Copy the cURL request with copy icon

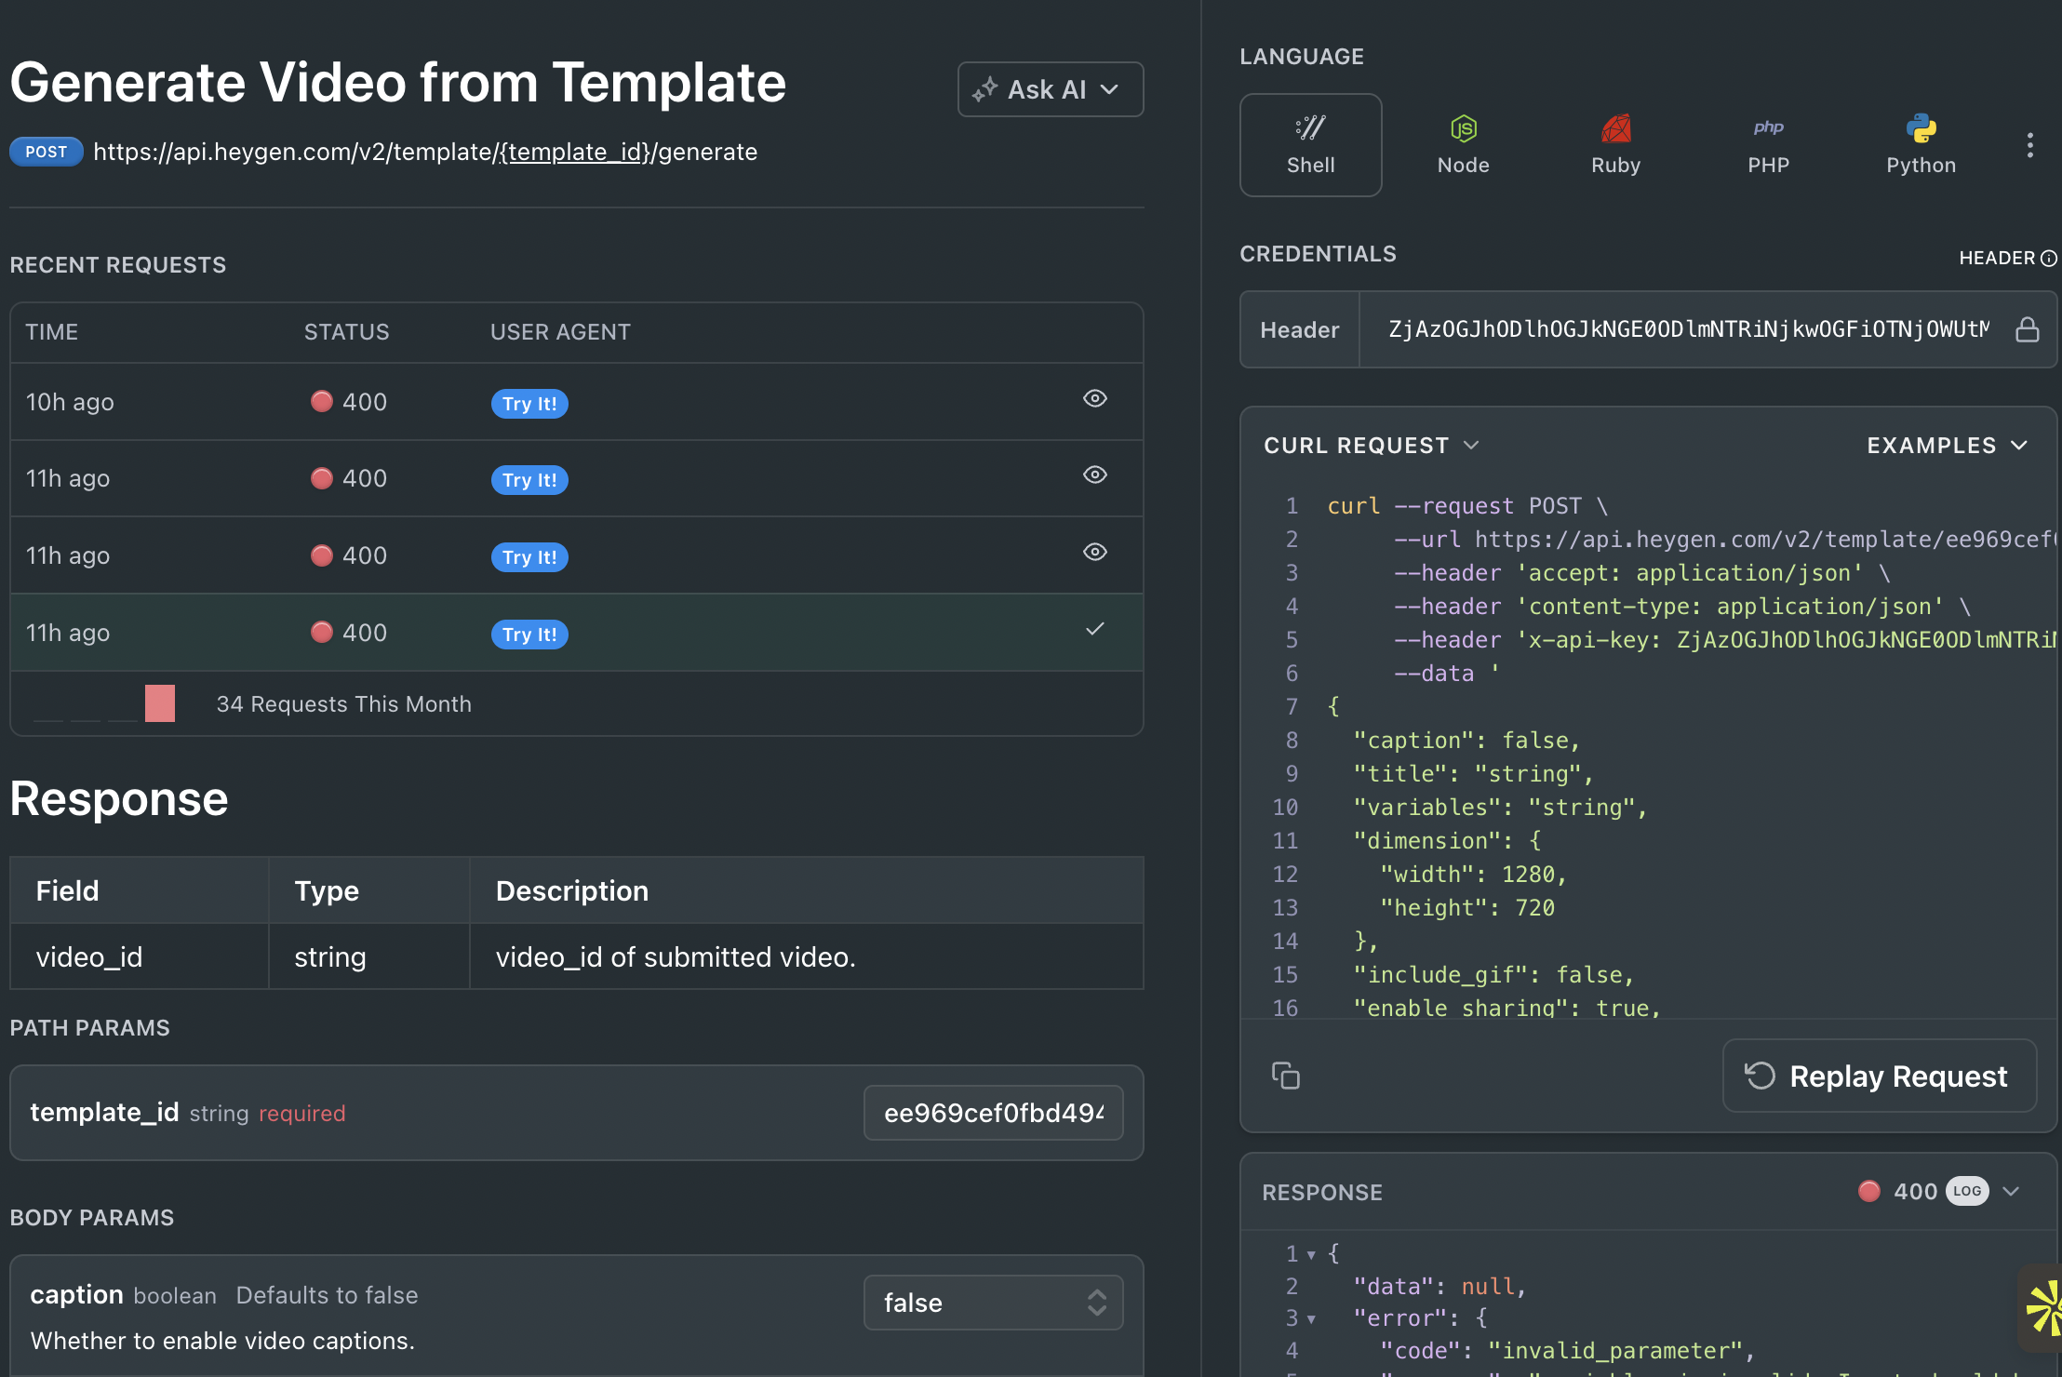(x=1285, y=1076)
